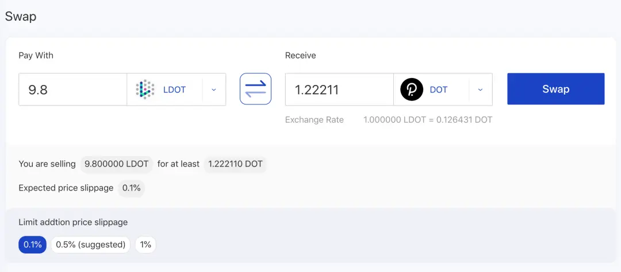Click the Pay With label
The height and width of the screenshot is (272, 621).
tap(36, 56)
